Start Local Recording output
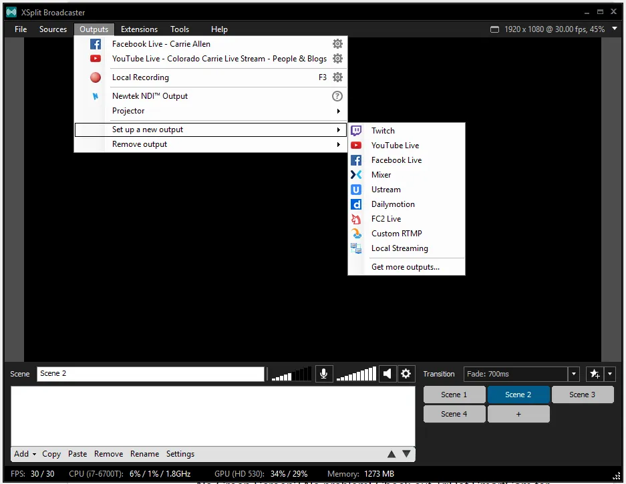 coord(210,77)
